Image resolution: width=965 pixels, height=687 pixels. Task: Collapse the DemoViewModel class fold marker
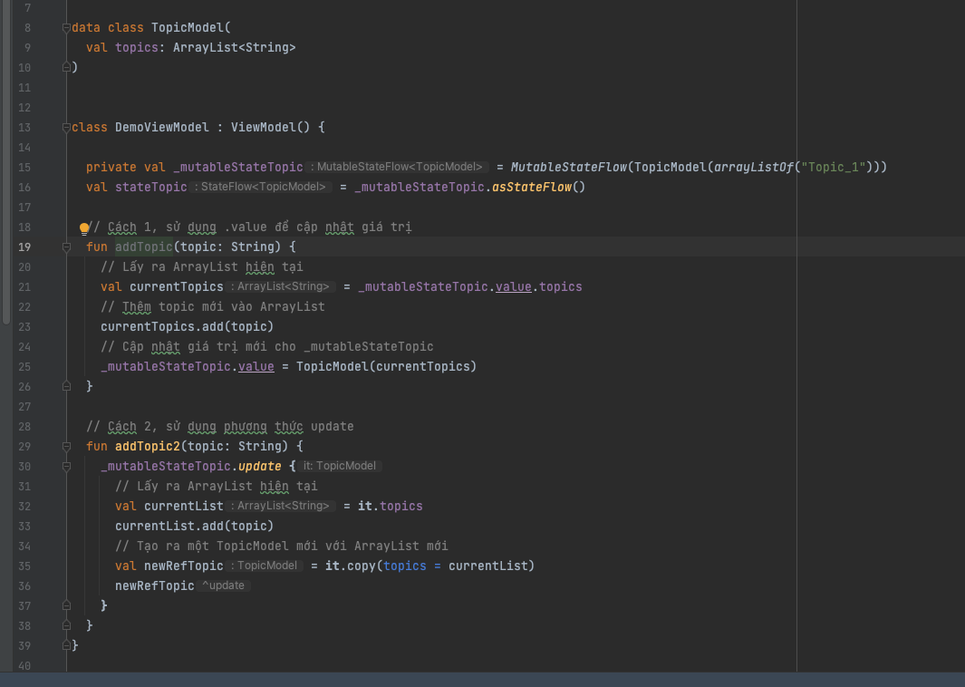(66, 128)
